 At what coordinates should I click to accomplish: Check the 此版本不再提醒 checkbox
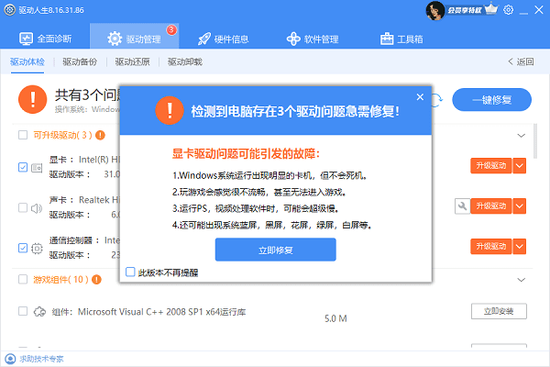(x=130, y=272)
